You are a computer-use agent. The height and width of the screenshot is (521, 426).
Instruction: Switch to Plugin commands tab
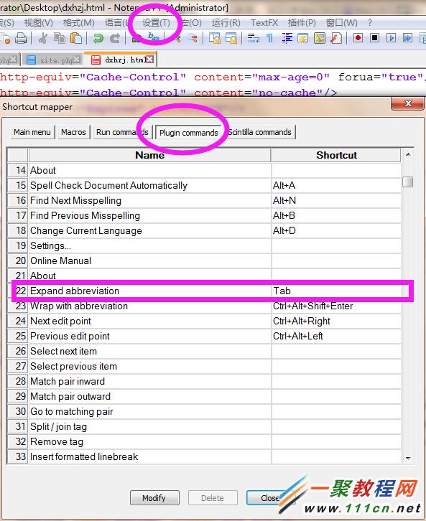[188, 133]
